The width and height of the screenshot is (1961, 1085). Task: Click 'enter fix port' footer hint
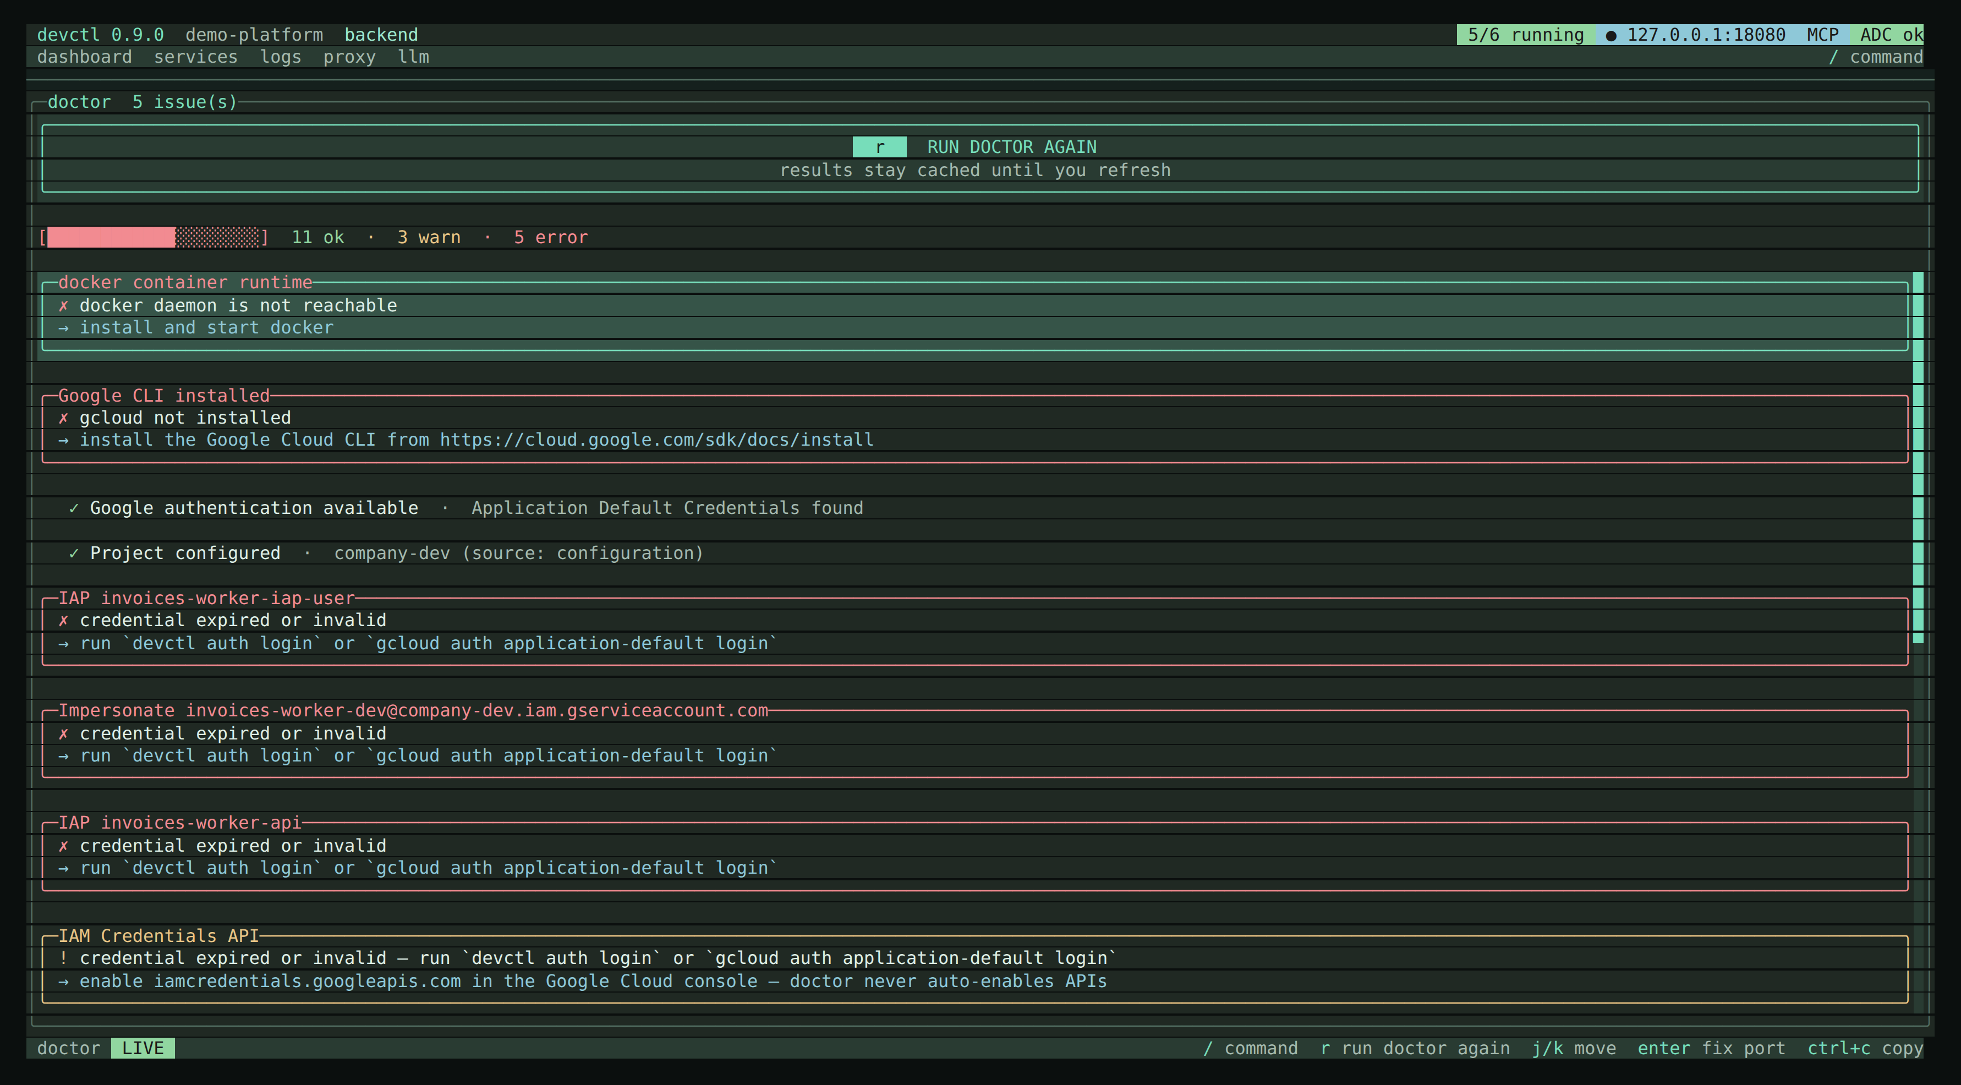coord(1711,1049)
